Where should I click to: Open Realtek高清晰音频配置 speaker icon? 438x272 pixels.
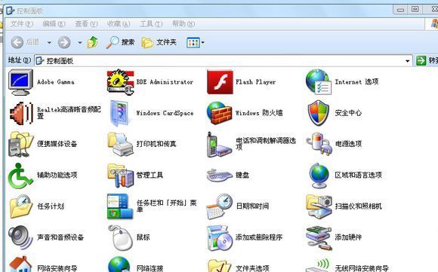[21, 113]
